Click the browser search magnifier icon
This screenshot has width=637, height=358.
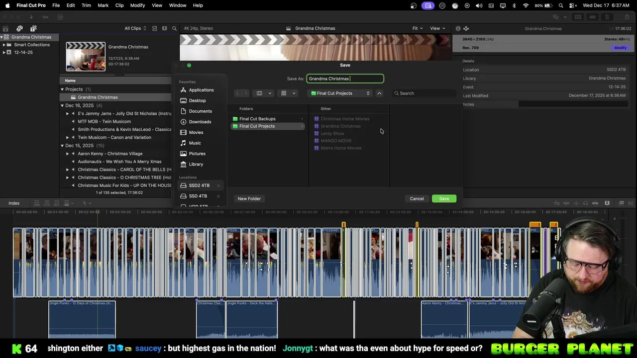(174, 28)
